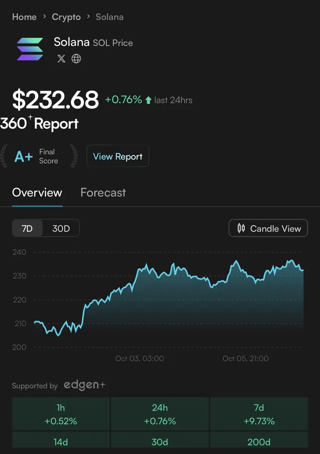Click the A+ final score badge

click(x=24, y=156)
